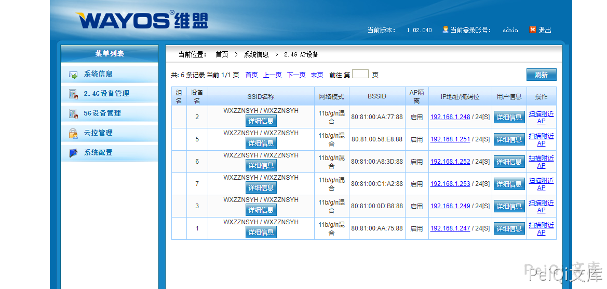Click the 系统配置 sidebar icon
This screenshot has height=289, width=607.
(x=73, y=153)
